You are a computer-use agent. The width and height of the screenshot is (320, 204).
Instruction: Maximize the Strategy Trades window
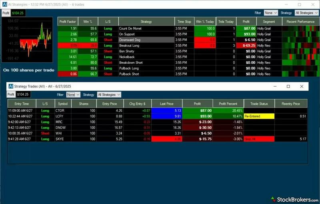click(x=288, y=86)
